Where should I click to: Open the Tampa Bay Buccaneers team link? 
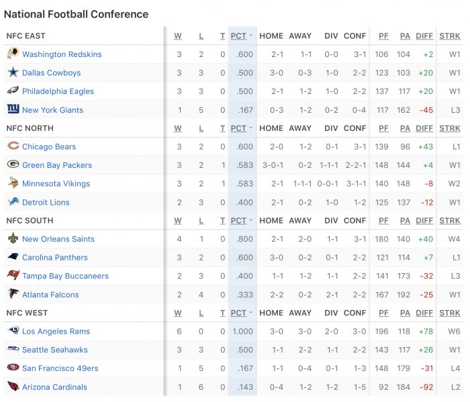(x=65, y=276)
